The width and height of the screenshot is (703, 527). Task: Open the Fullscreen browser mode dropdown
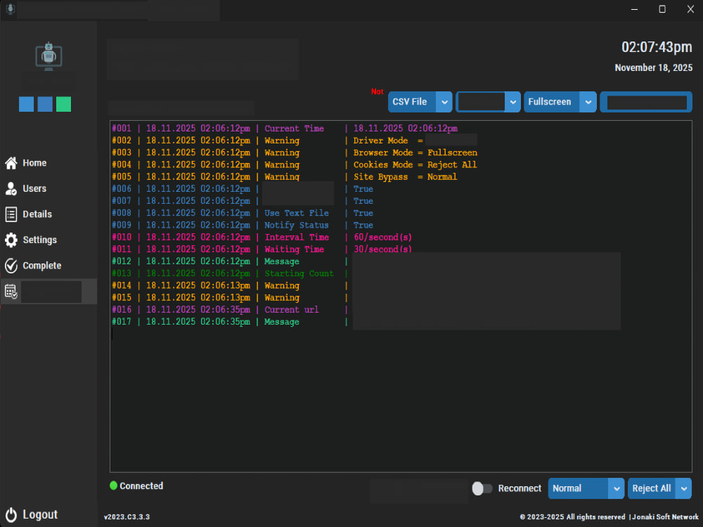(x=560, y=102)
